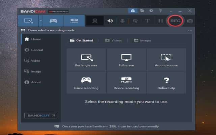Toggle the mouse click effect icon
This screenshot has width=216, height=135.
tap(135, 21)
